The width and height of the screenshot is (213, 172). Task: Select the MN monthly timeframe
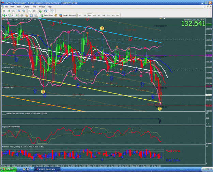click(118, 15)
